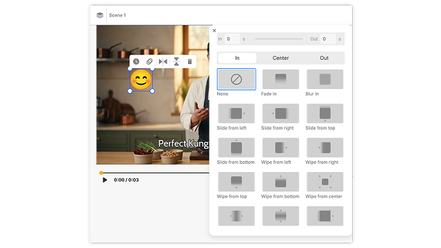Apply the Wipe from top animation
This screenshot has height=248, width=441.
pos(236,182)
